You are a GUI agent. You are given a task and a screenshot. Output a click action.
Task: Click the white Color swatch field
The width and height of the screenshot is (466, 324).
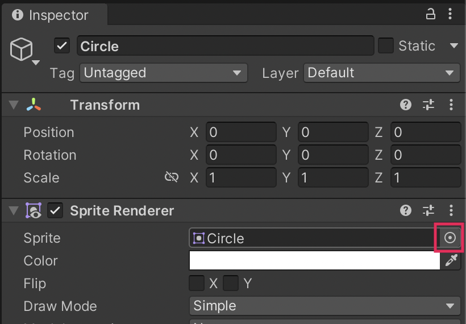pyautogui.click(x=314, y=261)
